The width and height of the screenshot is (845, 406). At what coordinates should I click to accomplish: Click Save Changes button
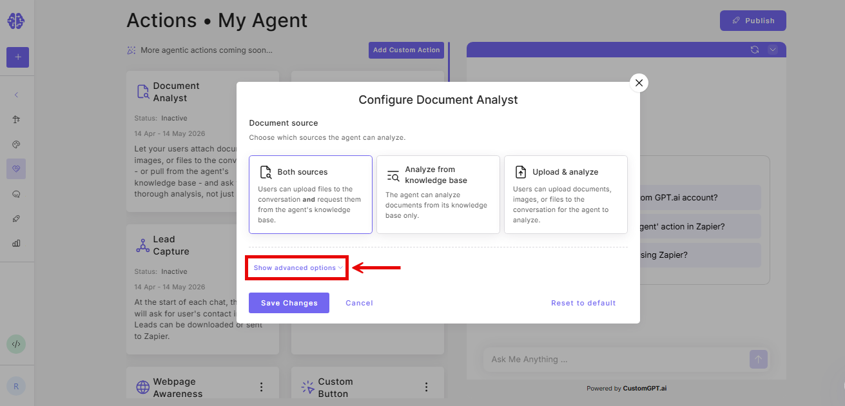click(289, 303)
